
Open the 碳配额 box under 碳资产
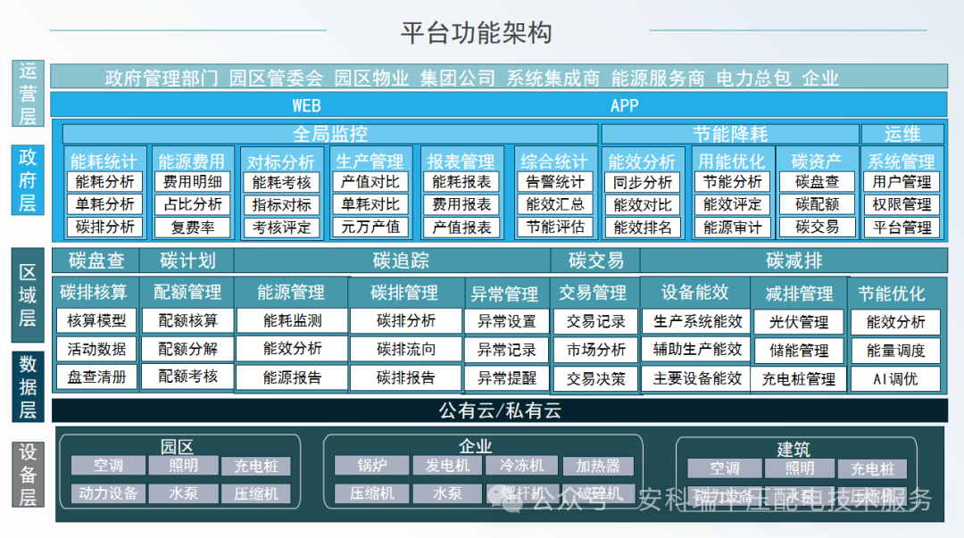[x=817, y=204]
